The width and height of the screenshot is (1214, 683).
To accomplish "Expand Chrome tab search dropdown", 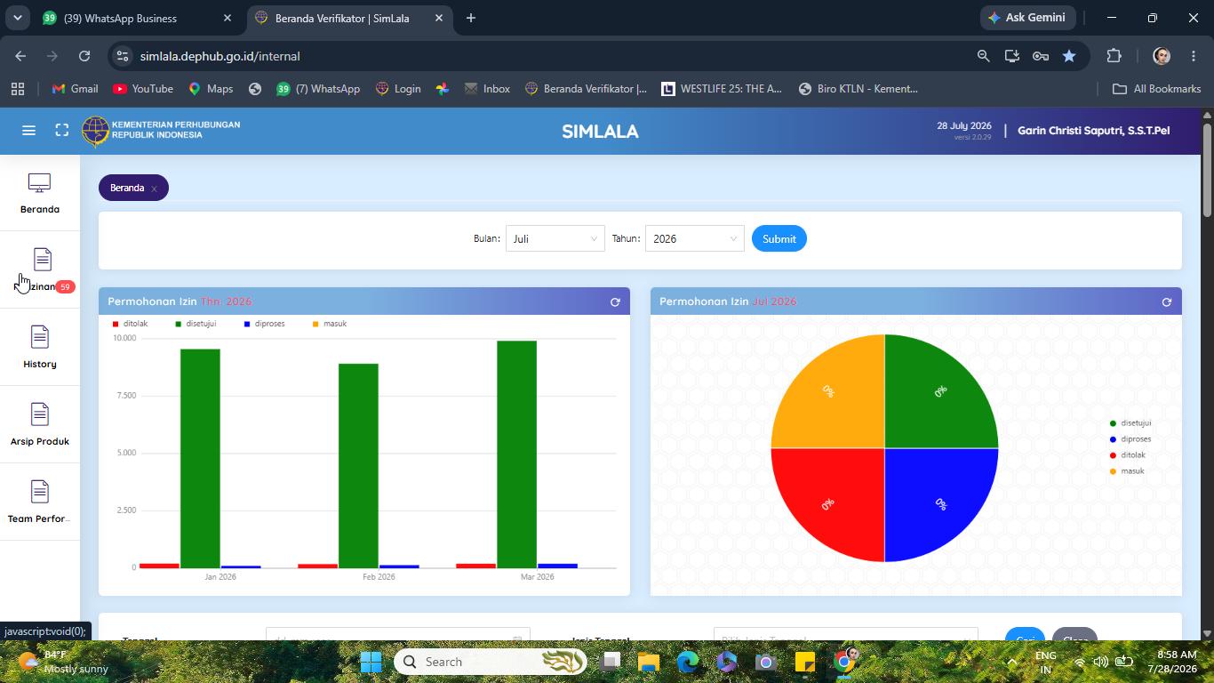I will point(17,18).
